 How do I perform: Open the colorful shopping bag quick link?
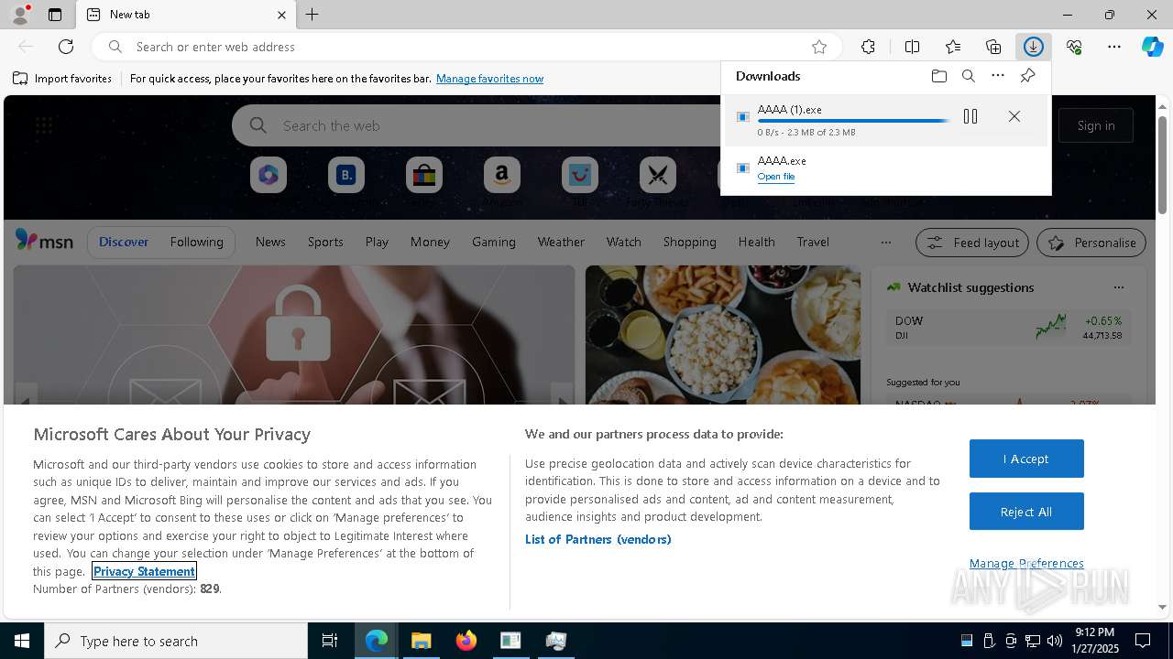(x=424, y=175)
